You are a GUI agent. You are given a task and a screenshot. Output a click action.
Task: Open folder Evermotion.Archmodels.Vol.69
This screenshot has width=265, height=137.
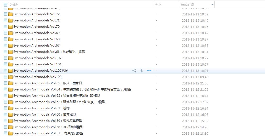point(37,33)
